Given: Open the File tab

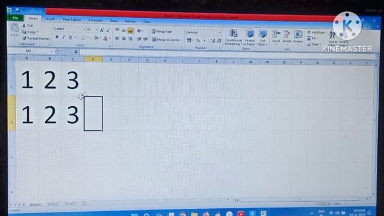Looking at the screenshot, I should (15, 18).
